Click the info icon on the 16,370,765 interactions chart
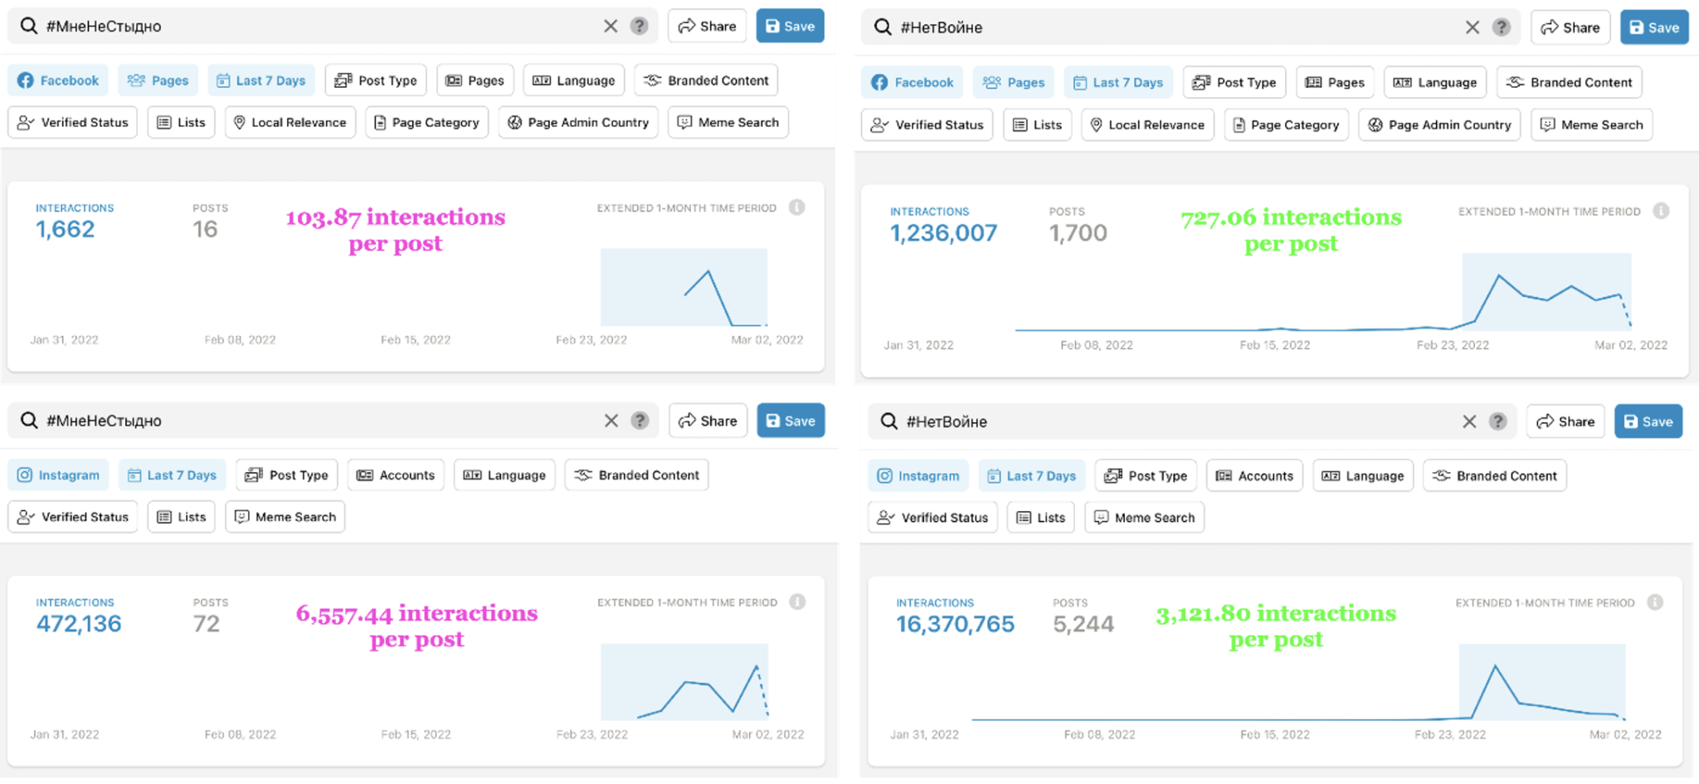The height and width of the screenshot is (784, 1699). coord(1654,602)
